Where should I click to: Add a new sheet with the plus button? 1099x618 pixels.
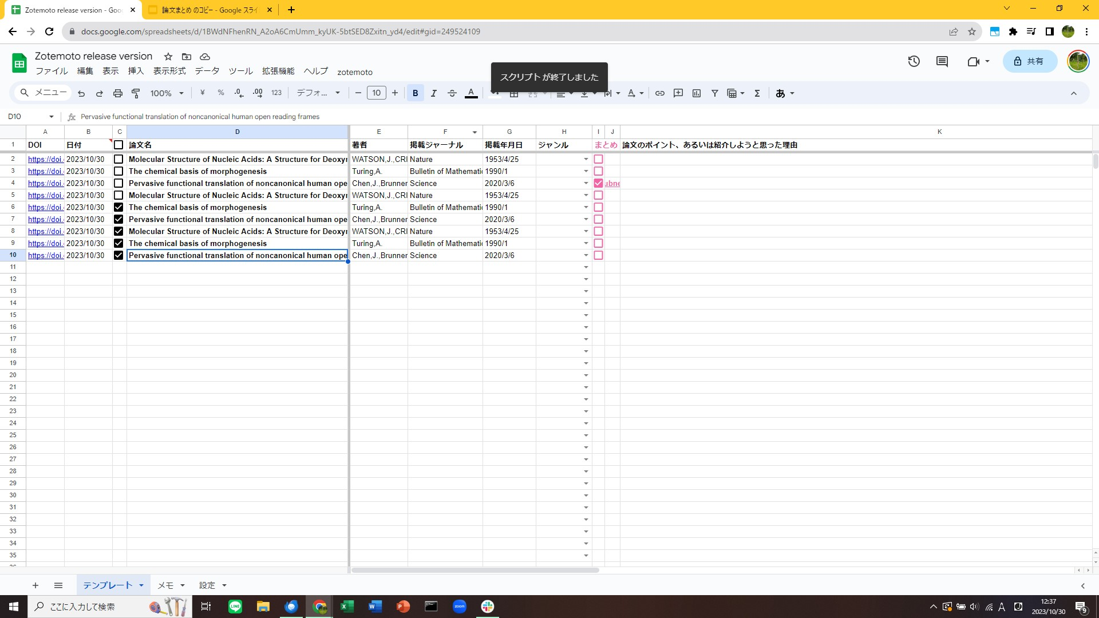(35, 585)
